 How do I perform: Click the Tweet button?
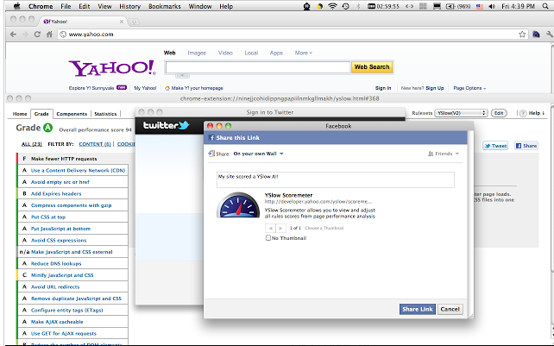coord(495,146)
